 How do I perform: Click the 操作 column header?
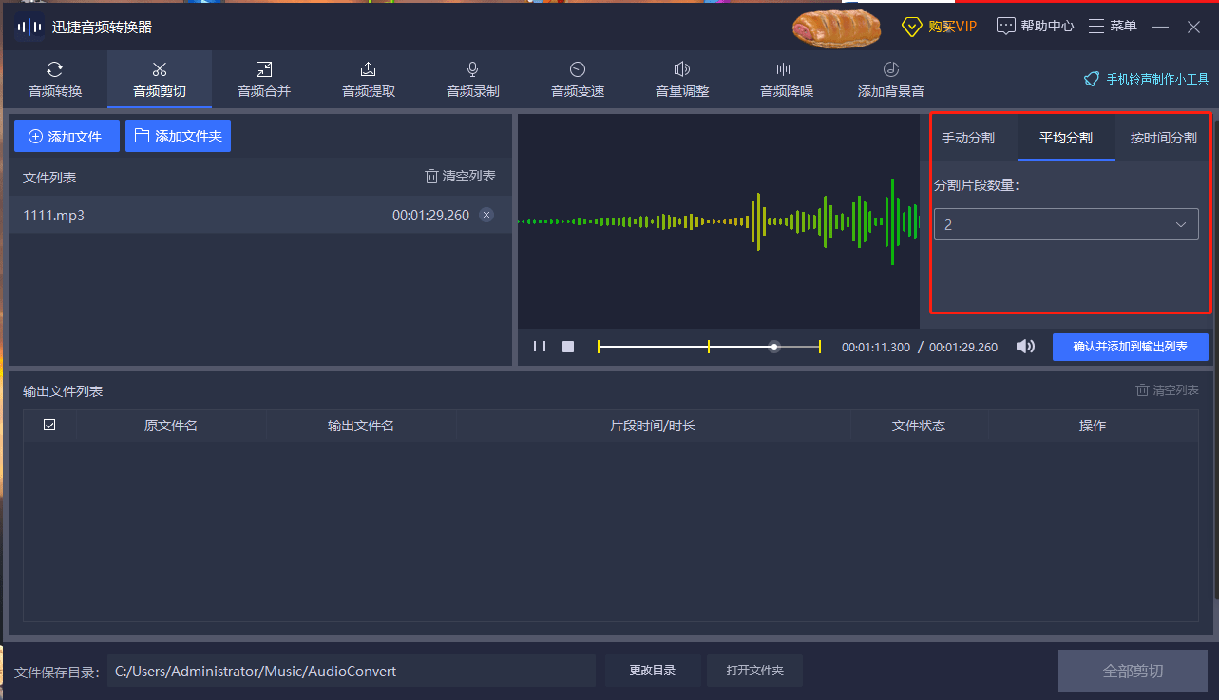1093,426
